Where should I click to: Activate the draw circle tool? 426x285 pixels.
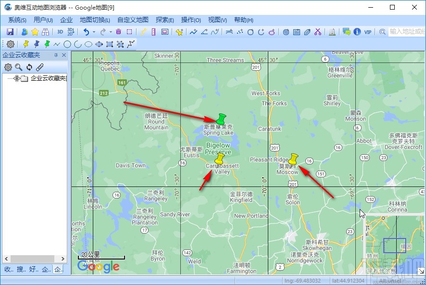68,44
